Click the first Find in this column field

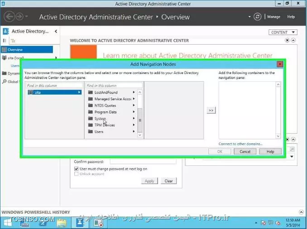click(54, 85)
